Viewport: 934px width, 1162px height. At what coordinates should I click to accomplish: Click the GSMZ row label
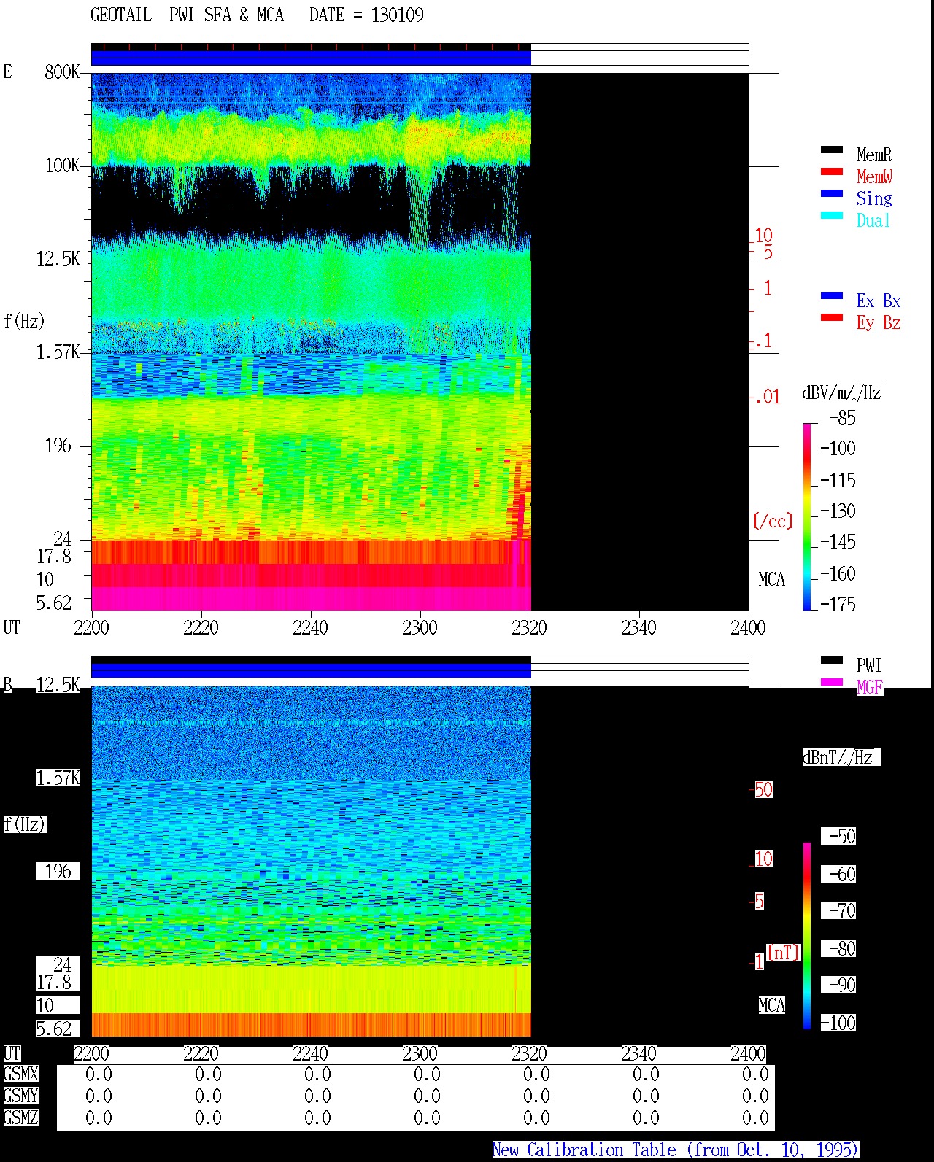pos(20,1118)
